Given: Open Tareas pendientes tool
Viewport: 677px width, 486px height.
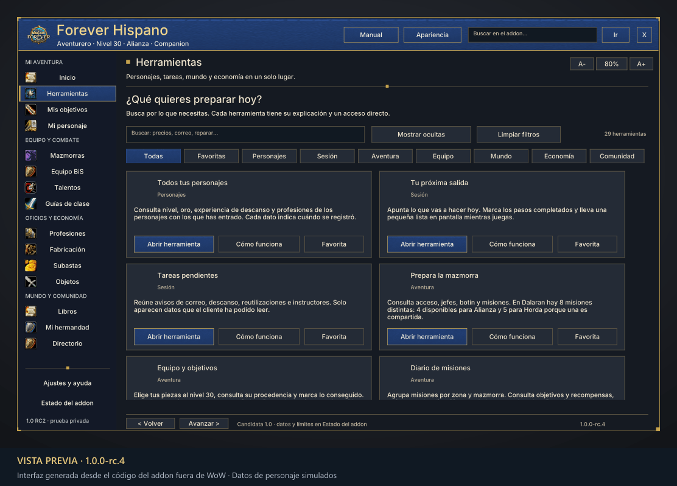Looking at the screenshot, I should [174, 337].
